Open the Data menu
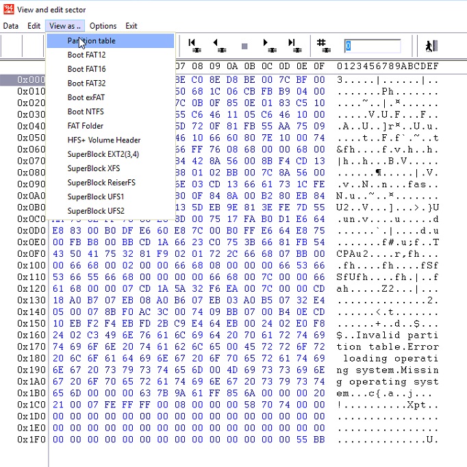Viewport: 467px width, 467px height. coord(11,25)
